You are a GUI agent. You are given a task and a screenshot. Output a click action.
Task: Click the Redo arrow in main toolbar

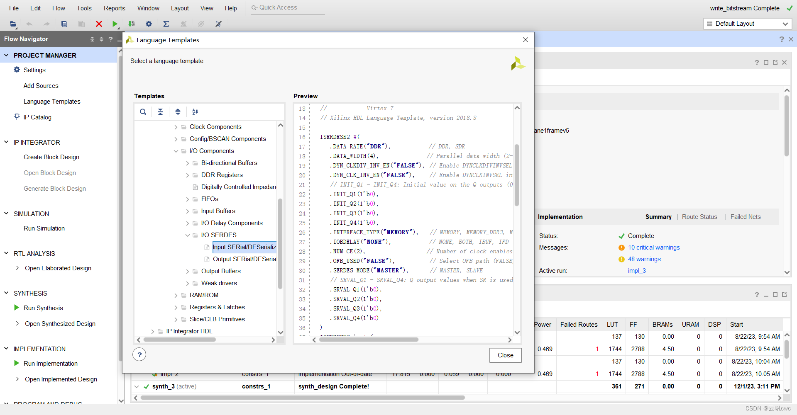coord(46,24)
